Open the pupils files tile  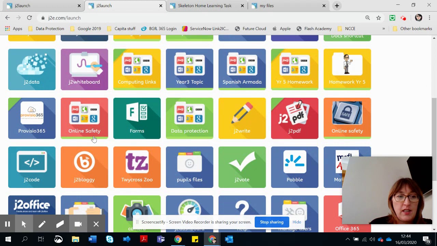tap(189, 167)
